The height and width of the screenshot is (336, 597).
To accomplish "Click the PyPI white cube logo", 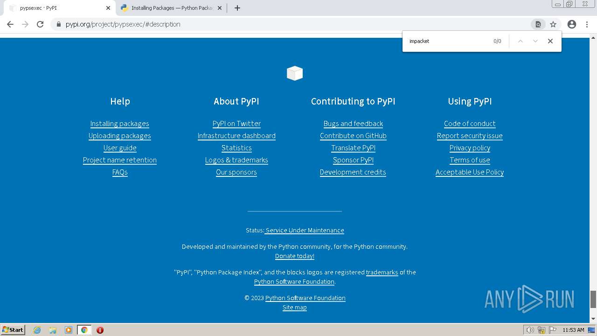I will pos(295,73).
